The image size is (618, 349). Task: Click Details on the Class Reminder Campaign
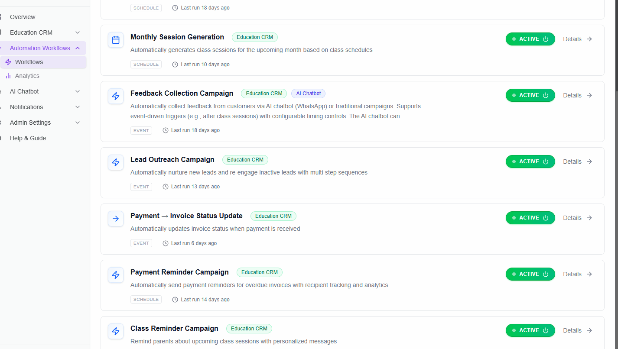click(572, 330)
